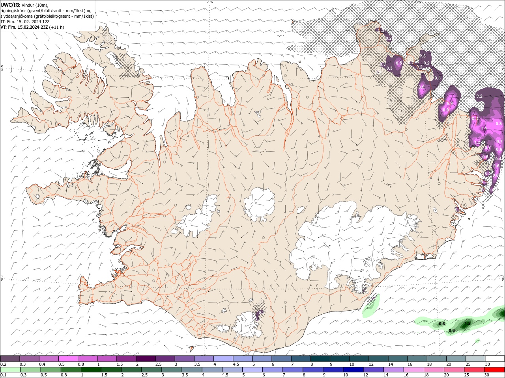Click the 0.2 swatch in upper legend row
Image resolution: width=505 pixels, height=378 pixels.
pyautogui.click(x=10, y=358)
